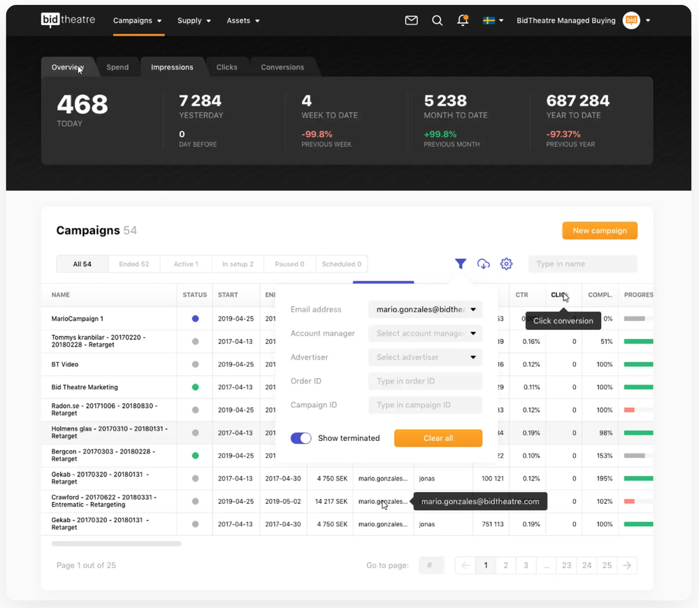Image resolution: width=699 pixels, height=608 pixels.
Task: Switch to the Clicks tab
Action: (227, 67)
